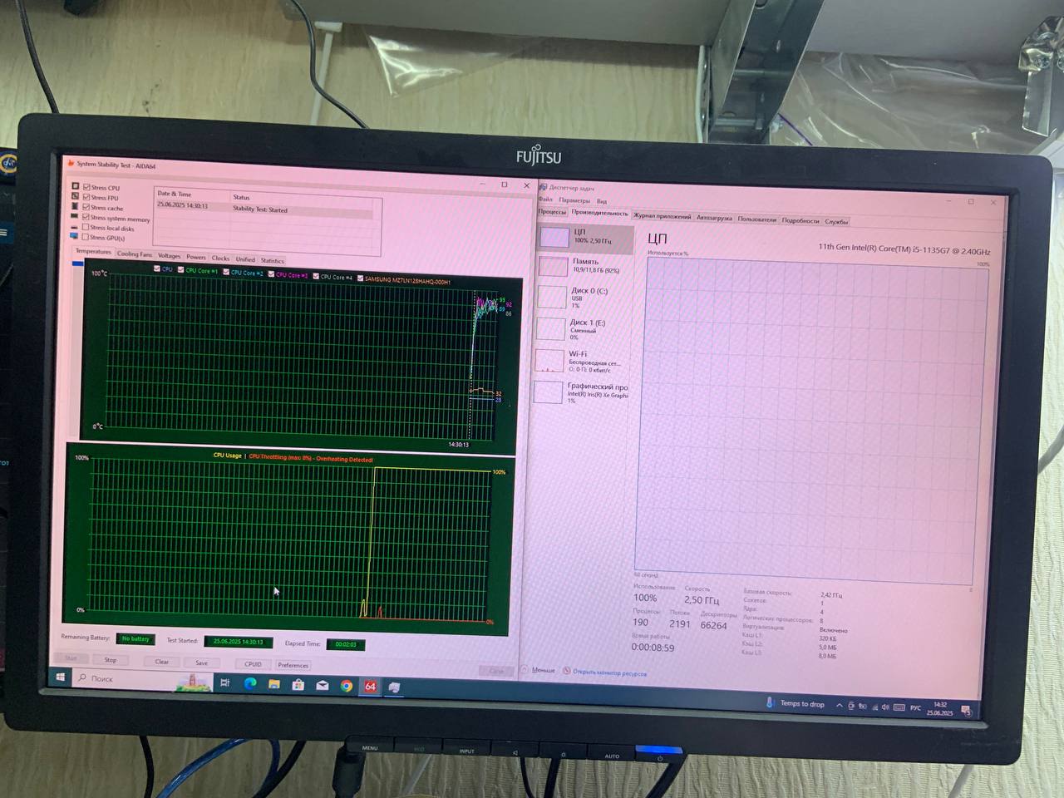Open Microsoft Store from the taskbar
This screenshot has height=798, width=1064.
pos(298,685)
